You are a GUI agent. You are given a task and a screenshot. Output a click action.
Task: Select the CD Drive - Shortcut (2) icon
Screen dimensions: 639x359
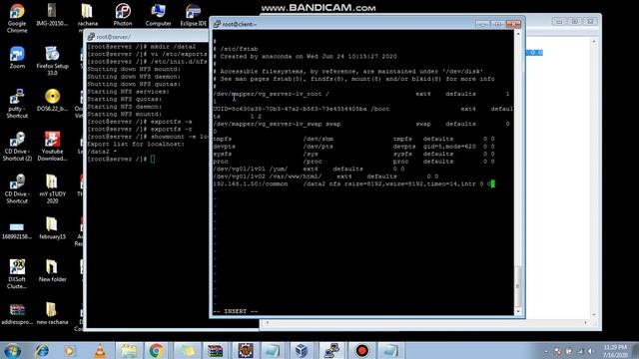click(x=17, y=147)
